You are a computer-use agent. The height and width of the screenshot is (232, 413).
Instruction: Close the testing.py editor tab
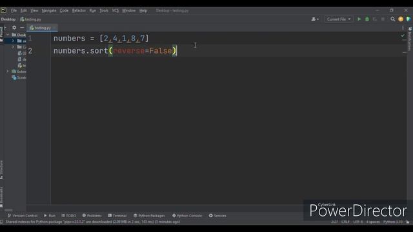pyautogui.click(x=54, y=28)
